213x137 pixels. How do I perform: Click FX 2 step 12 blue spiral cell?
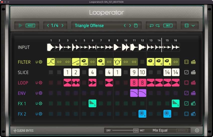[x=142, y=114]
